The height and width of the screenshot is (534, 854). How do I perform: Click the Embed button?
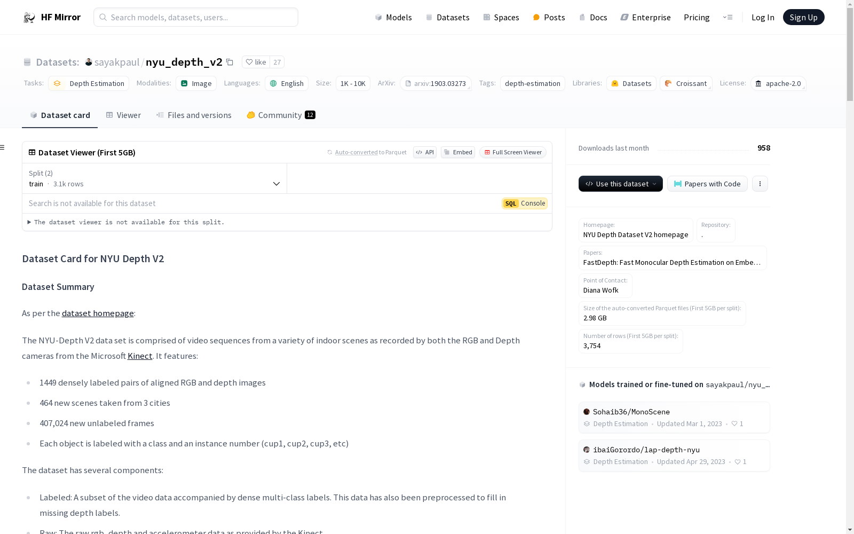(x=458, y=152)
